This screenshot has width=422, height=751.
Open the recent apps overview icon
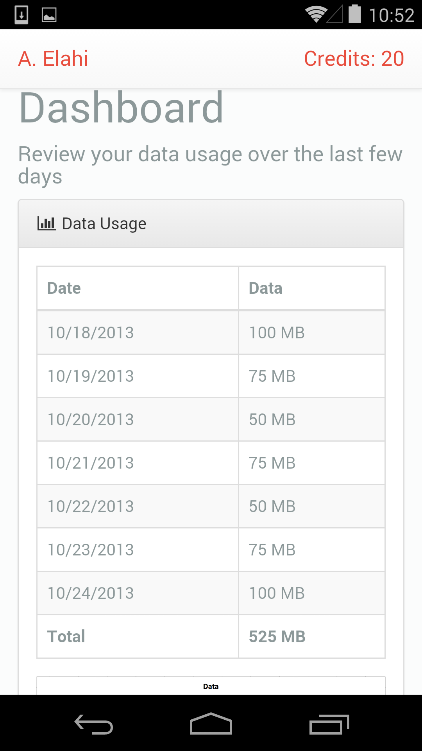(329, 724)
